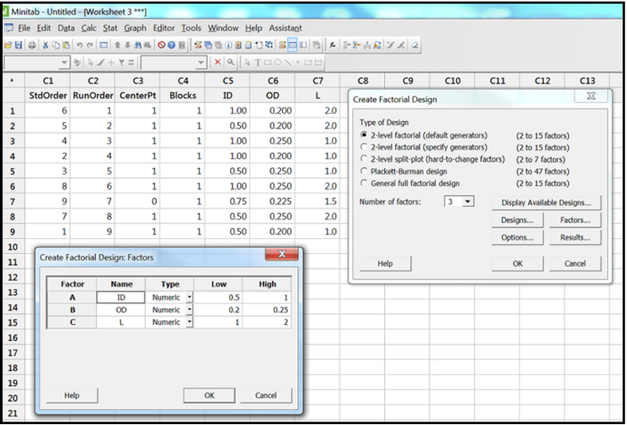Click the Results... button
Viewport: 627px width, 425px height.
coord(575,238)
